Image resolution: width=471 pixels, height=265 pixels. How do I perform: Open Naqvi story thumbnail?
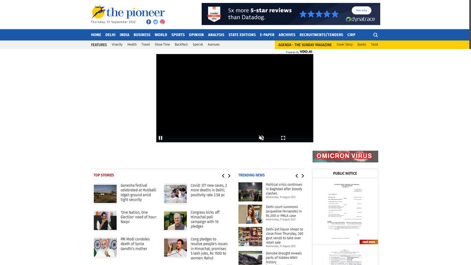[x=105, y=220]
